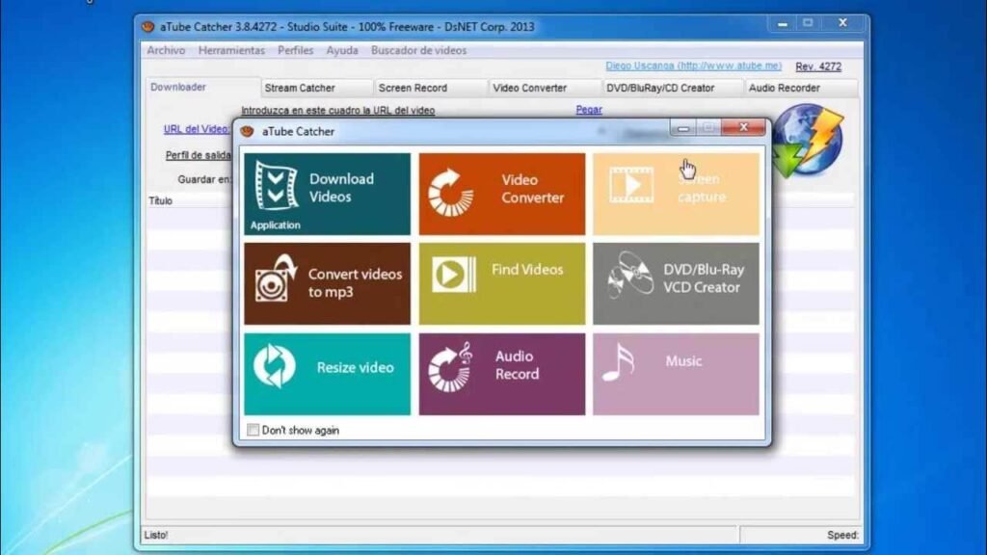Switch to the Downloader tab
987x555 pixels.
point(202,87)
